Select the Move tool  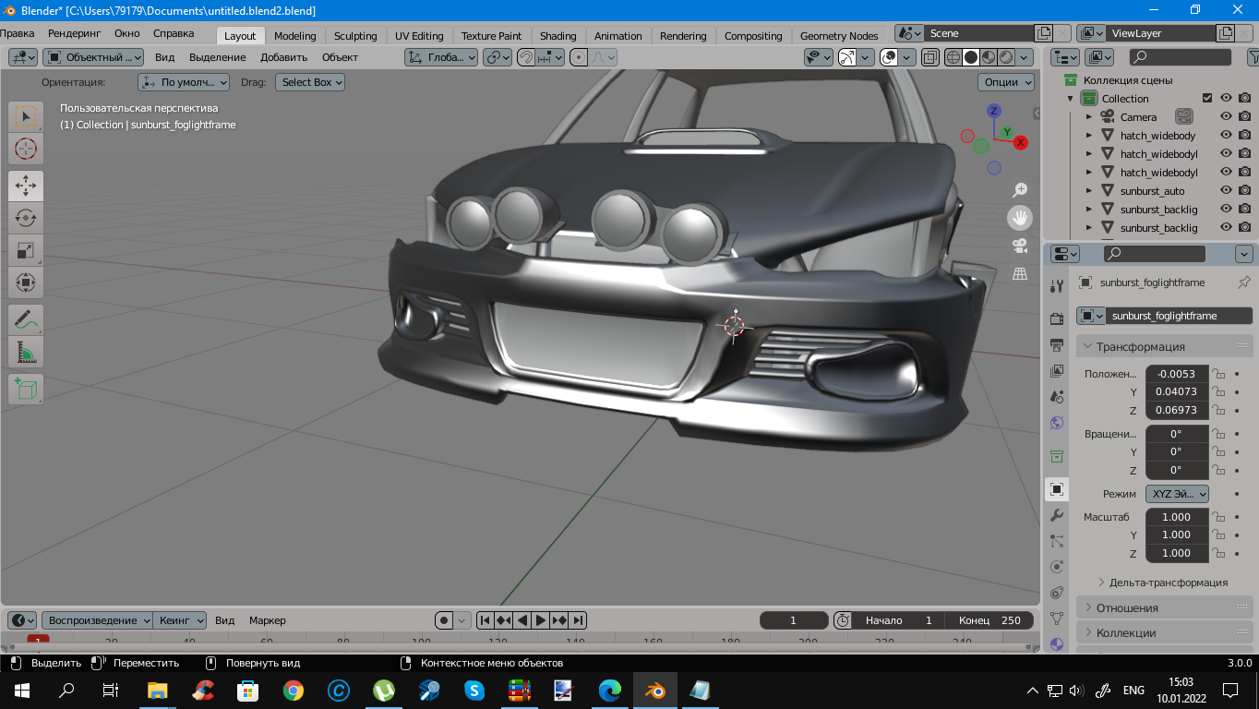click(x=26, y=186)
